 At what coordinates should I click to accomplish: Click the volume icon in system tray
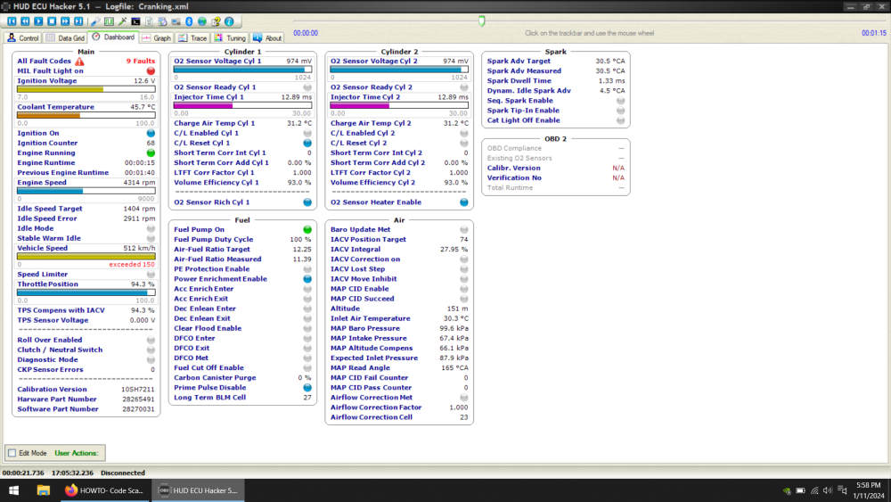(828, 490)
